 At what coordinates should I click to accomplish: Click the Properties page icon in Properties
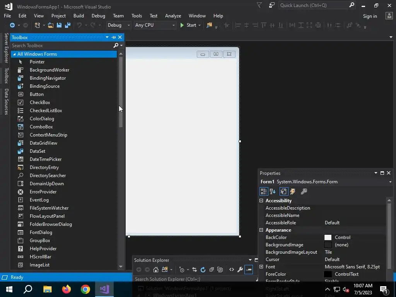point(283,191)
